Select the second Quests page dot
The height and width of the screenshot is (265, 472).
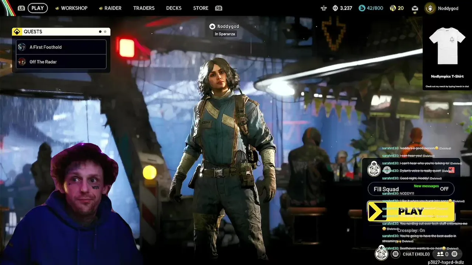click(x=105, y=32)
